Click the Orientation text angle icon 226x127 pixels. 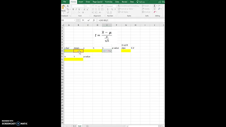100,13
